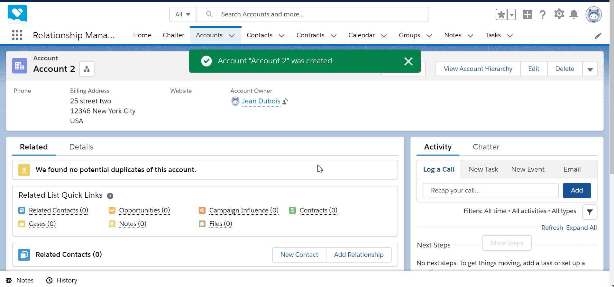
Task: Expand the Accounts tab dropdown chevron
Action: tap(232, 36)
